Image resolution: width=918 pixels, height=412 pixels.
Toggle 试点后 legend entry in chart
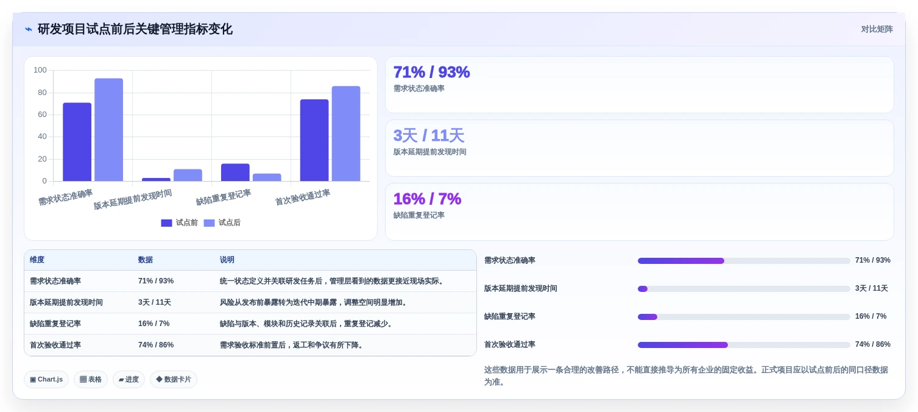point(222,223)
